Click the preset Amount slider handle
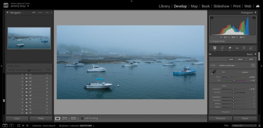 (x=29, y=70)
